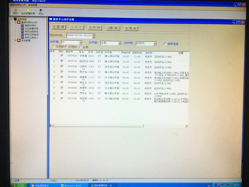The width and height of the screenshot is (249, 187).
Task: Open the 治疗室 dropdown showing PT
Action: pos(80,42)
